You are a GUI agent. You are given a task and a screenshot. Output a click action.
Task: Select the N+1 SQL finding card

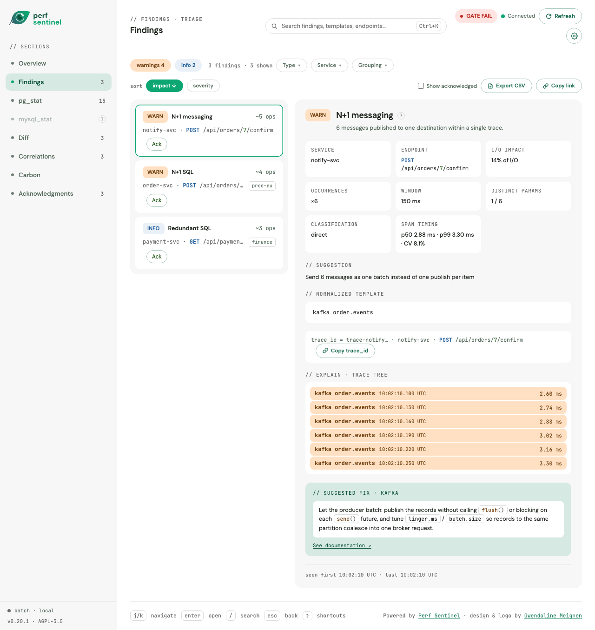[x=209, y=186]
